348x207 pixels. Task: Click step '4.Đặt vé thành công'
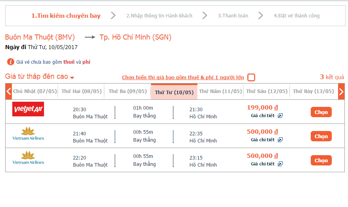pyautogui.click(x=296, y=16)
